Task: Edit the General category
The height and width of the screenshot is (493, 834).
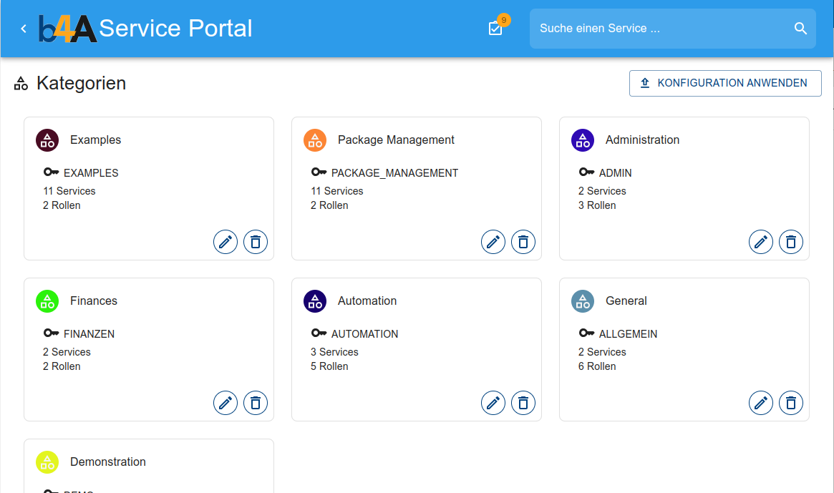Action: (761, 403)
